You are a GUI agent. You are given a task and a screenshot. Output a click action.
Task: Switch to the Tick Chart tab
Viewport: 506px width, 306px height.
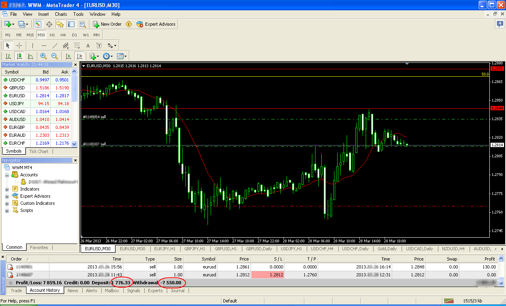[39, 151]
